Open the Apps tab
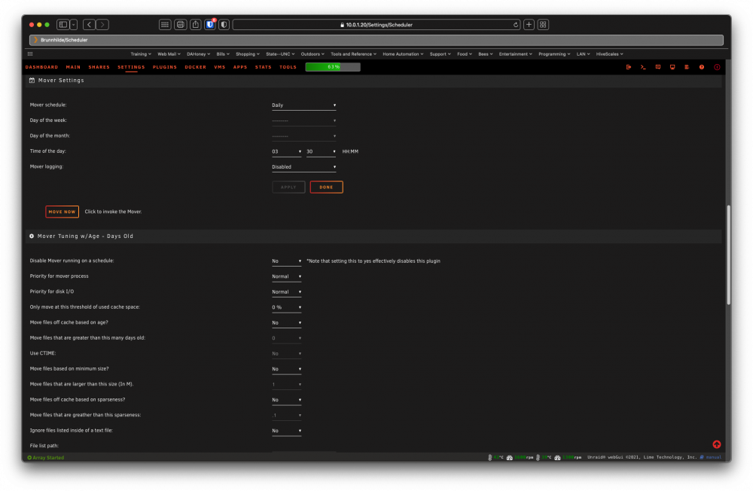 pyautogui.click(x=240, y=67)
